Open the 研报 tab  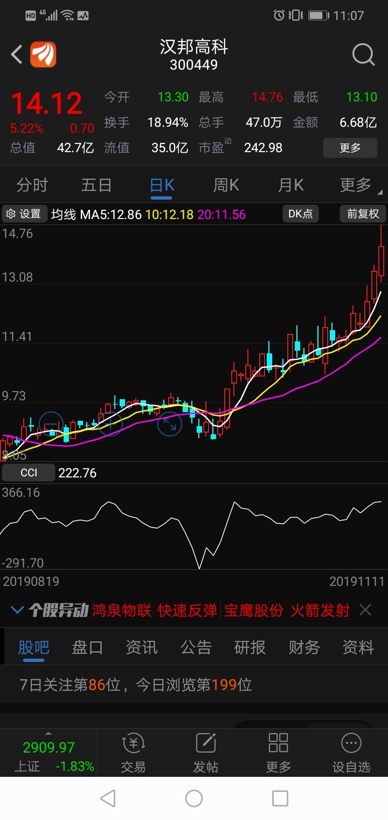point(250,647)
